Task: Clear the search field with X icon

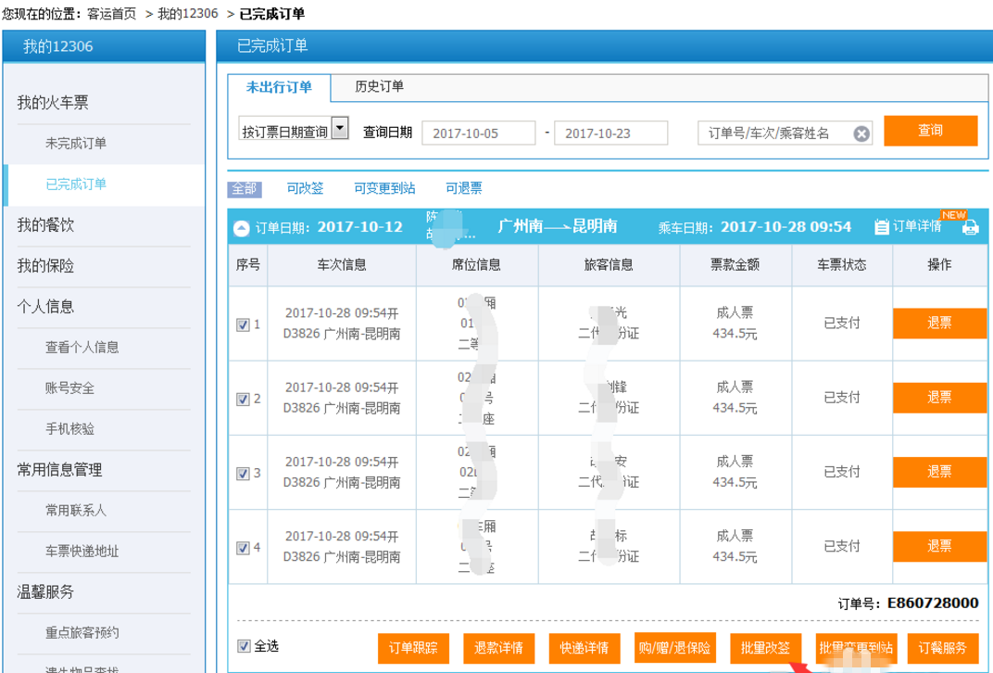Action: pos(861,133)
